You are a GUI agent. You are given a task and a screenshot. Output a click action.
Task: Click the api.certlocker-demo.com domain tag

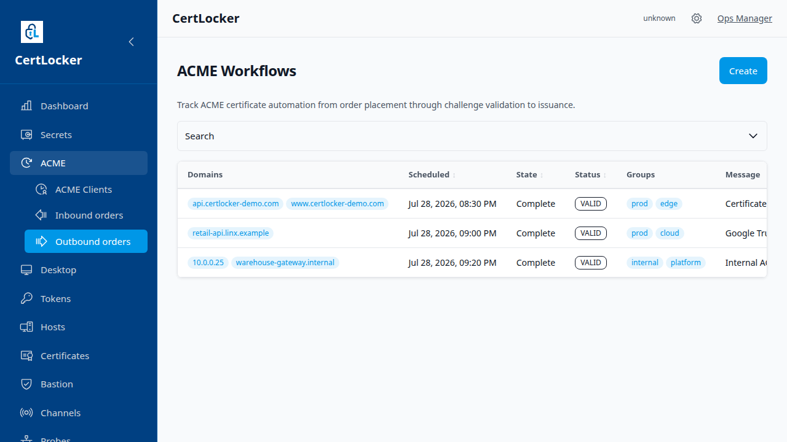235,203
